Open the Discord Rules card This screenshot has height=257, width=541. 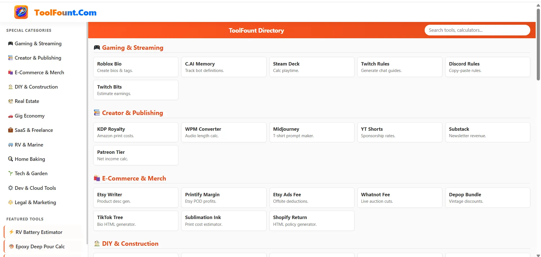[487, 67]
